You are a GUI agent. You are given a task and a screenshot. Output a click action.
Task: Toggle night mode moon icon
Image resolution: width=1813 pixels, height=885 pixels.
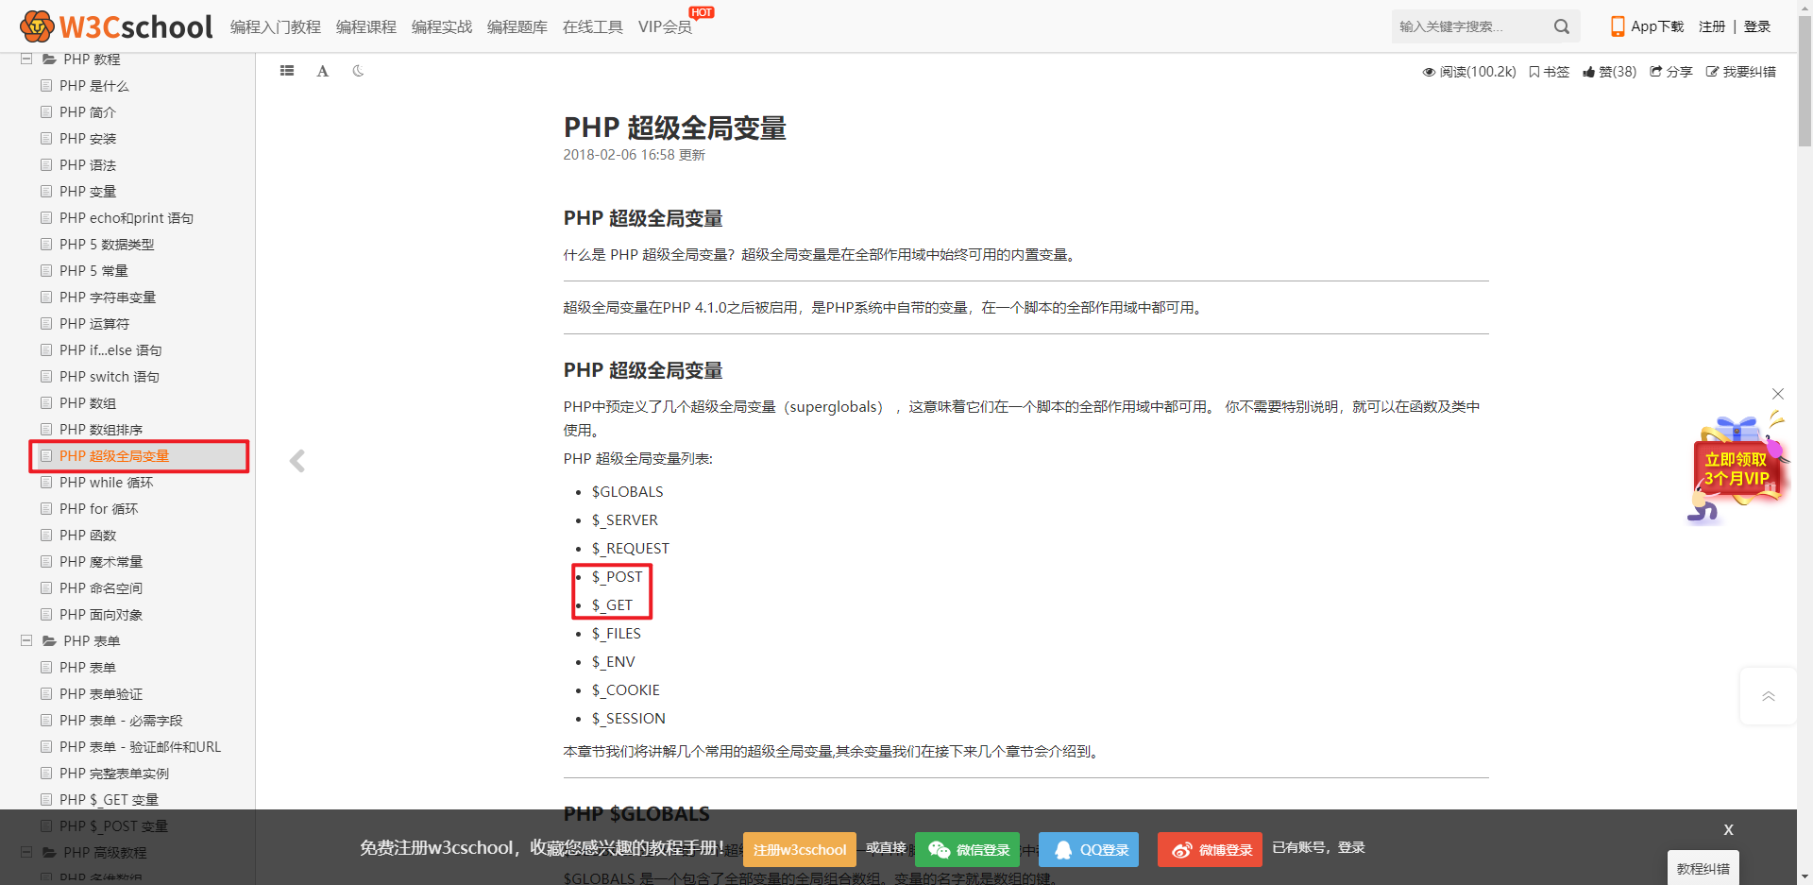tap(358, 71)
